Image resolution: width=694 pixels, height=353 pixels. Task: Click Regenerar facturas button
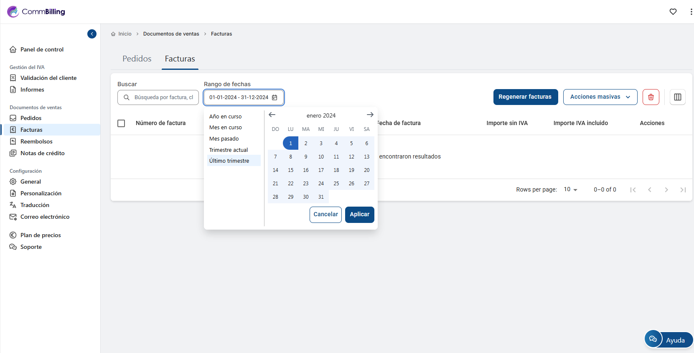[x=525, y=97]
